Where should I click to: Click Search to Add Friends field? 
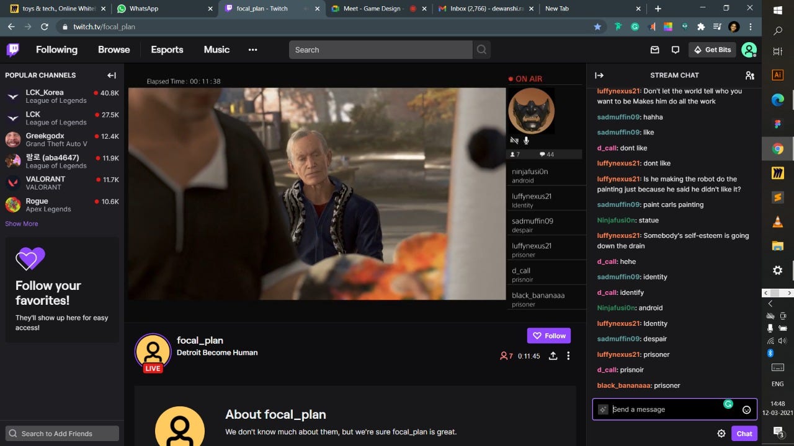click(x=62, y=434)
